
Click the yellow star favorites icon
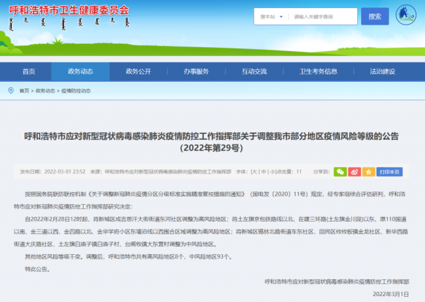tap(369, 171)
